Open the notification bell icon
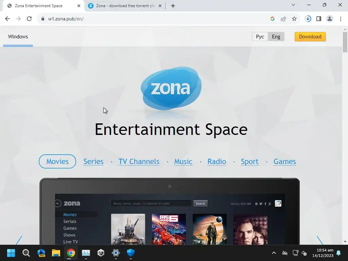Screen dimensions: 348x261 click(x=339, y=253)
